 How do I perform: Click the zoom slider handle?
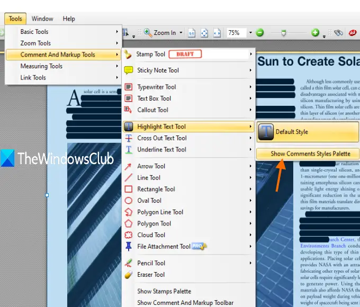click(x=284, y=33)
